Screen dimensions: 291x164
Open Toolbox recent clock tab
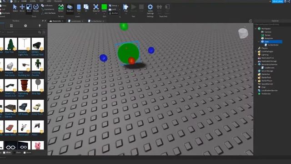(x=25, y=26)
